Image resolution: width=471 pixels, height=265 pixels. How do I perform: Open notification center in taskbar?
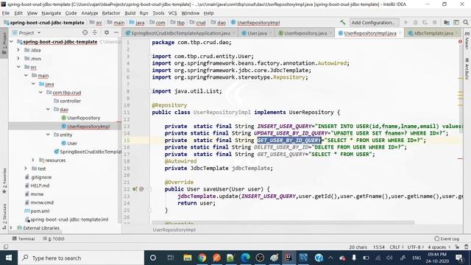click(x=459, y=258)
